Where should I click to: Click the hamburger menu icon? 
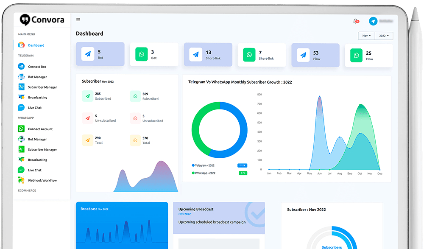(x=78, y=20)
